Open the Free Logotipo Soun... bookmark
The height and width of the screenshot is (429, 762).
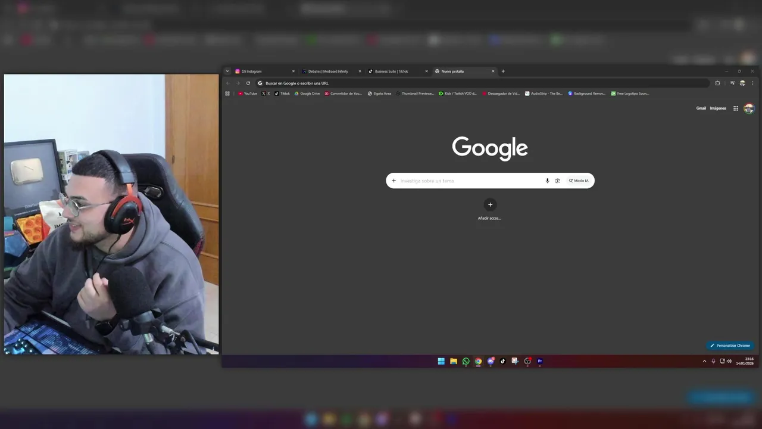[630, 94]
